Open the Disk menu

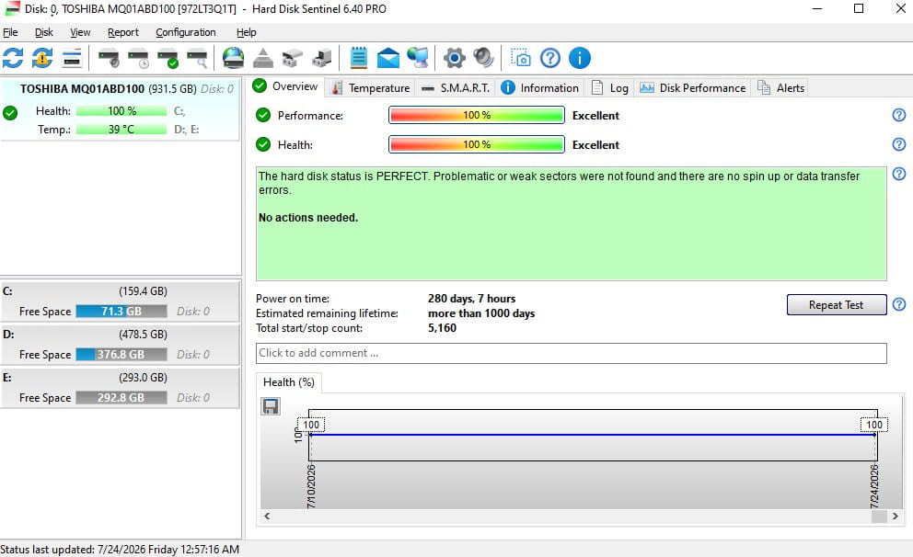[43, 32]
